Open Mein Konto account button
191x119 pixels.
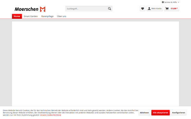[155, 9]
